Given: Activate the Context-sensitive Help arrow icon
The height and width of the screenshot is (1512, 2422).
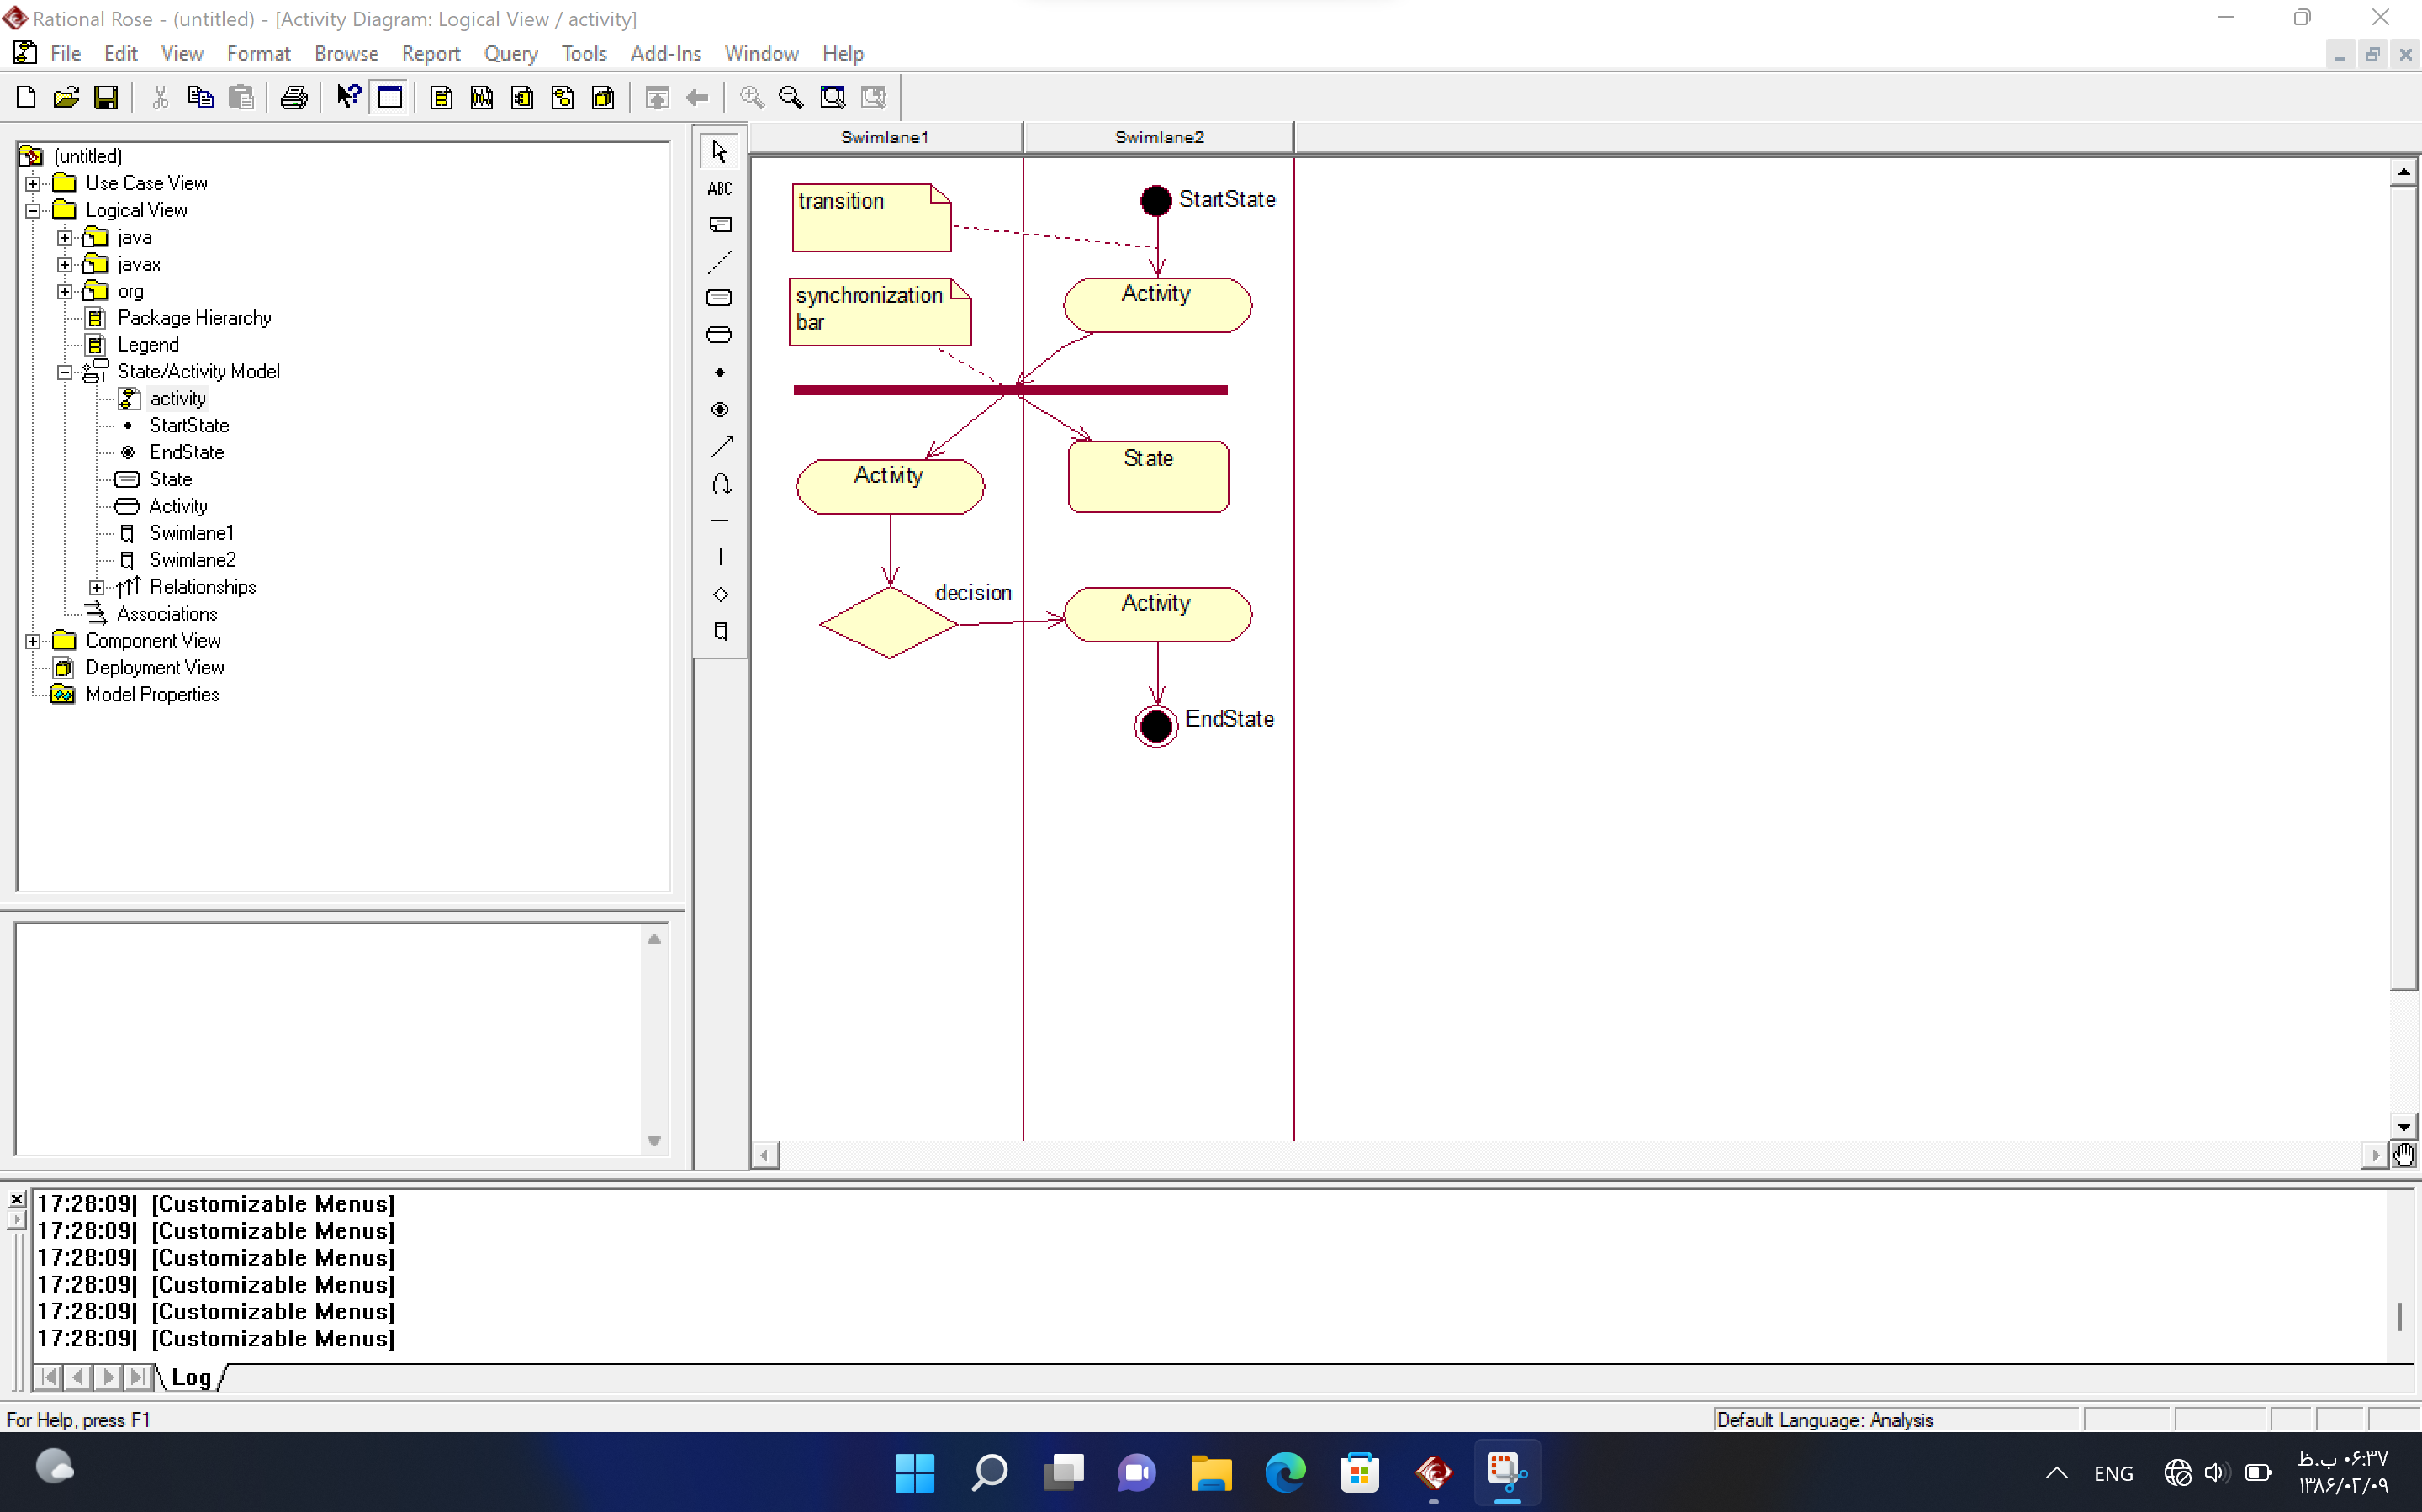Looking at the screenshot, I should point(347,97).
